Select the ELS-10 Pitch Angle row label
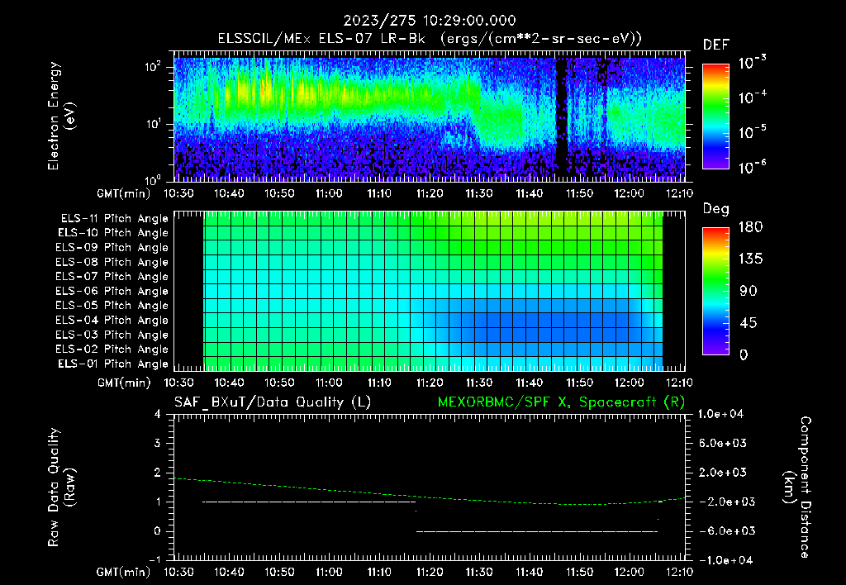 point(113,233)
